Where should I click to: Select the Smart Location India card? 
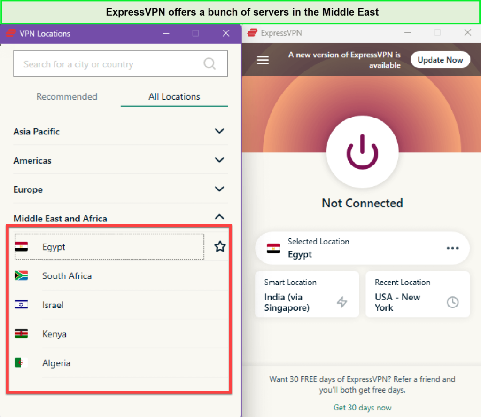pyautogui.click(x=307, y=294)
